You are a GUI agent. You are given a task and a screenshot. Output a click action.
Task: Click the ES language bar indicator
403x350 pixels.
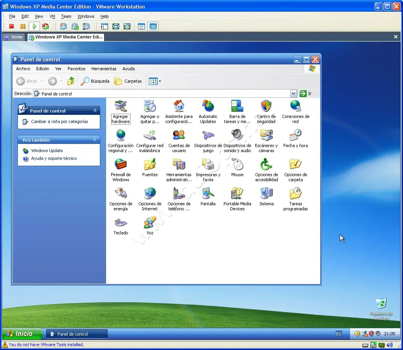pyautogui.click(x=338, y=334)
